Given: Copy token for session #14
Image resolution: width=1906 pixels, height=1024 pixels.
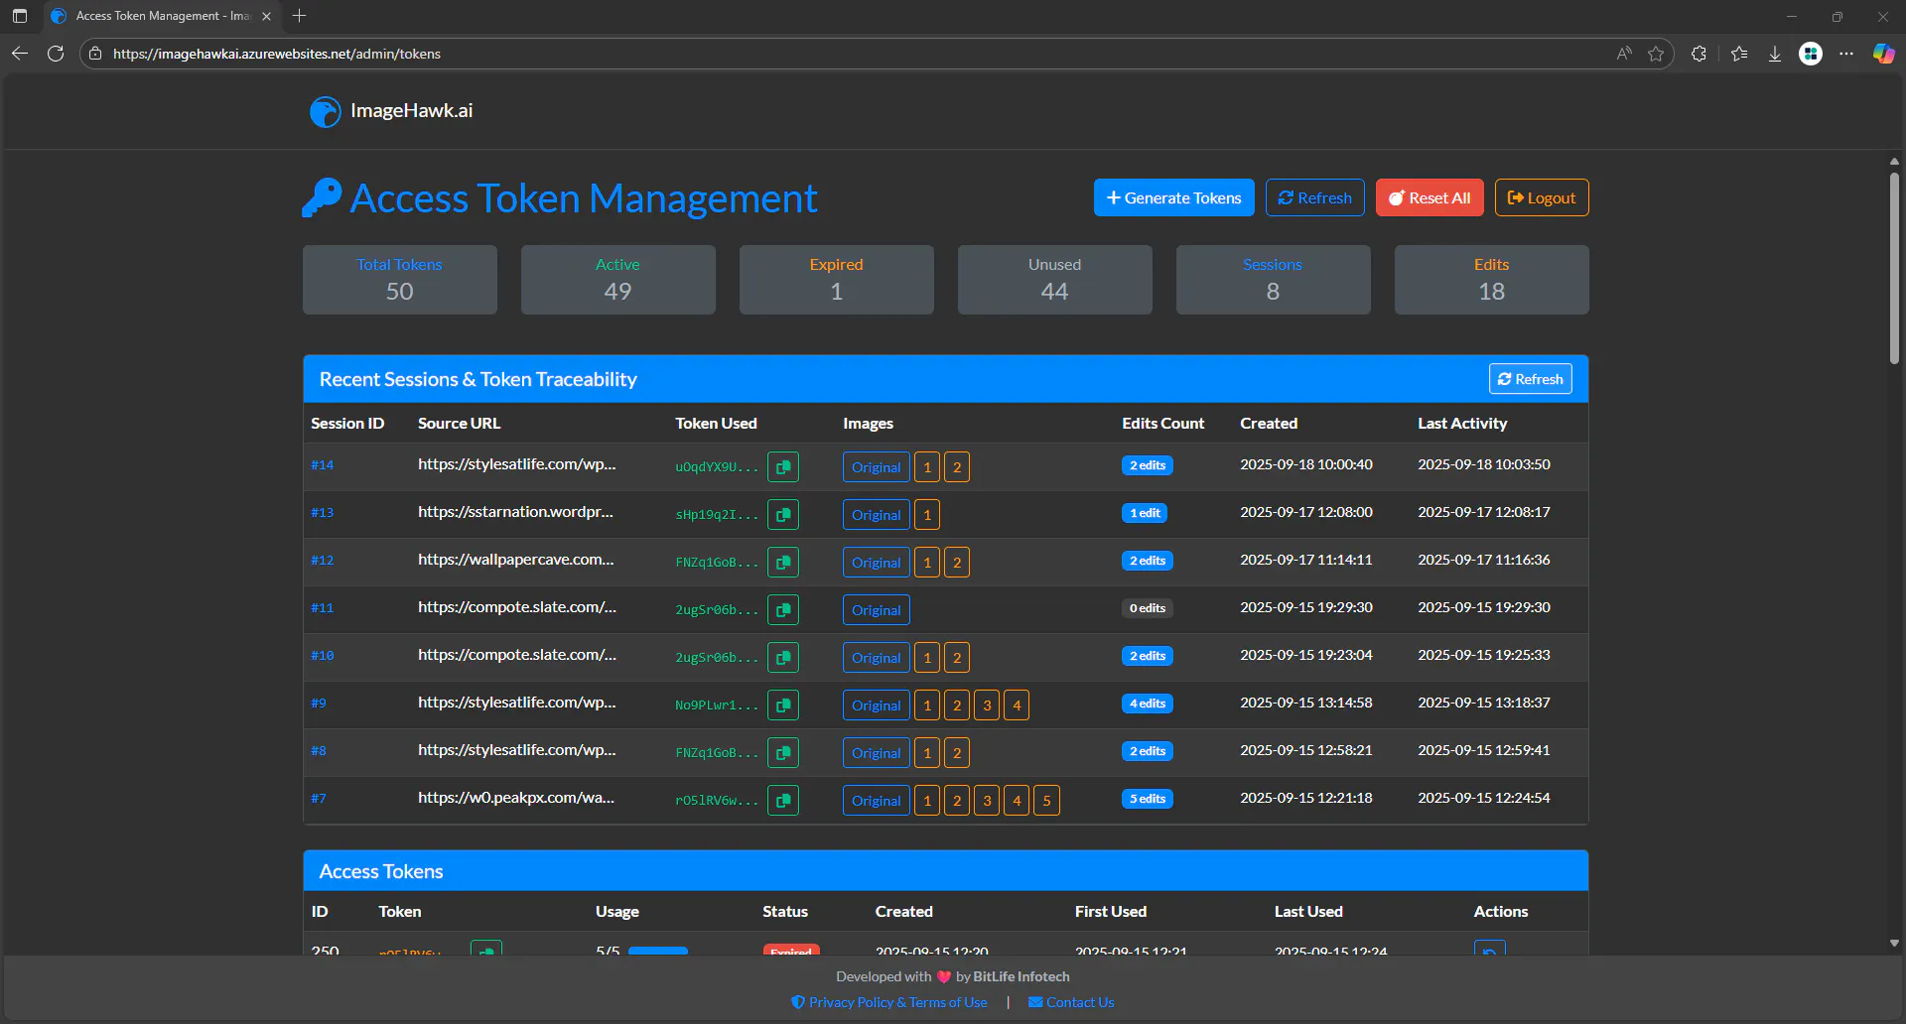Looking at the screenshot, I should click(x=783, y=466).
